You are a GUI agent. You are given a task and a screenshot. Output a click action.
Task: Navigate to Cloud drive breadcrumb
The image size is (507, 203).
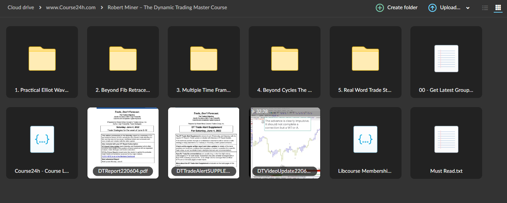[21, 7]
